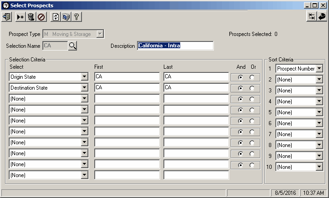Image resolution: width=329 pixels, height=198 pixels.
Task: Select the Or radio for Destination State
Action: 252,88
